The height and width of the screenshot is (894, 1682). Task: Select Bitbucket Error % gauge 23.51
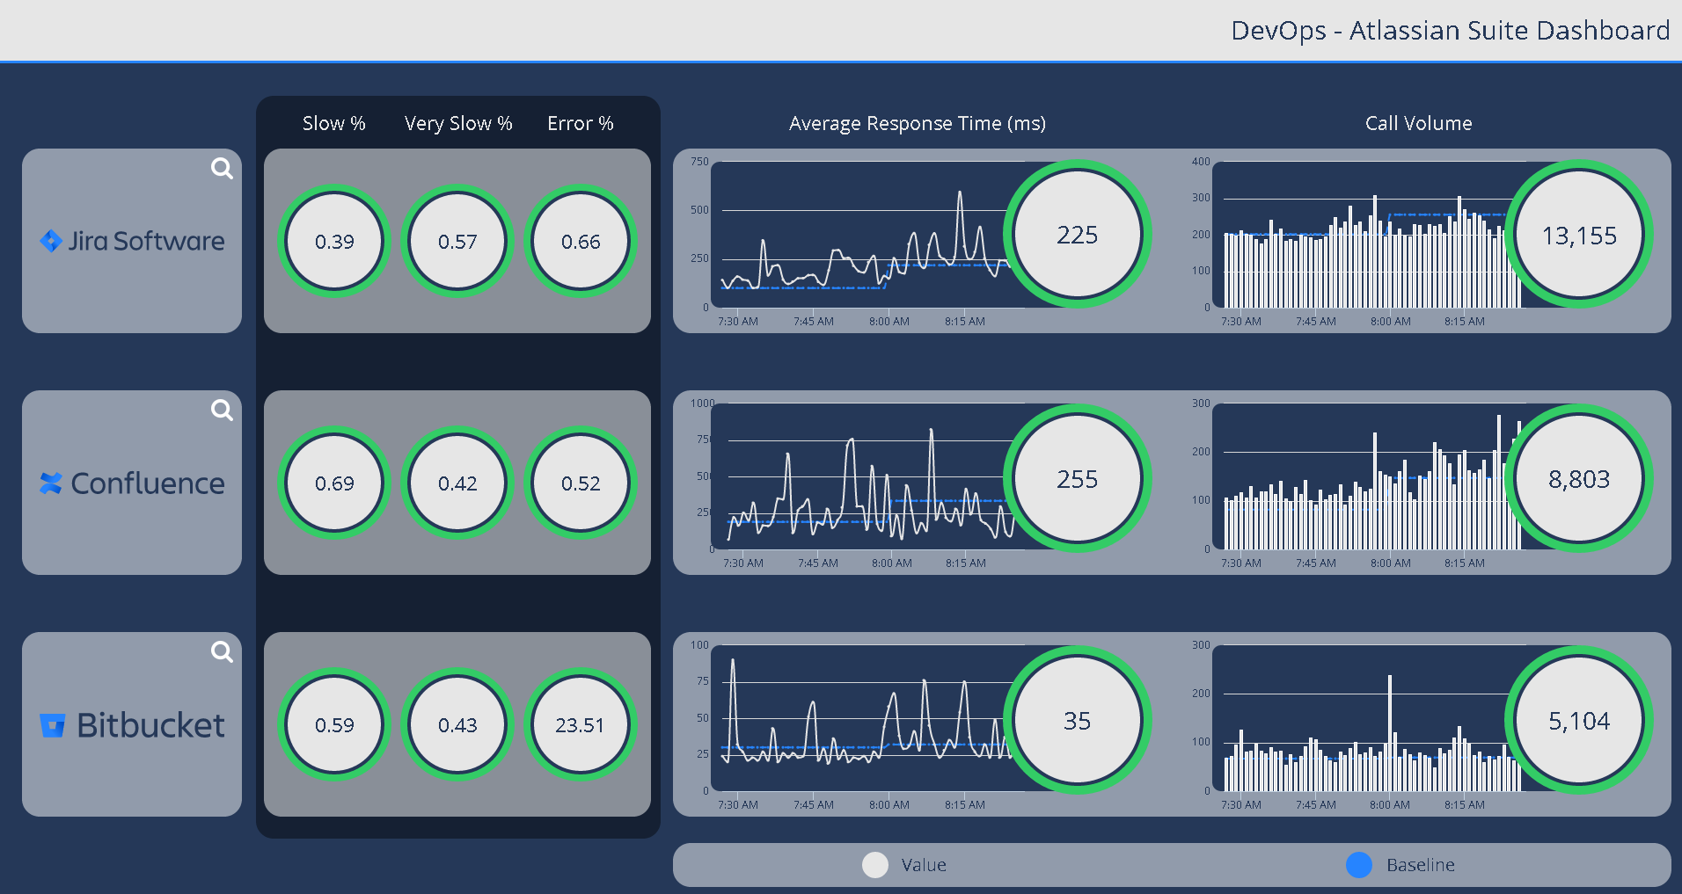pyautogui.click(x=581, y=724)
